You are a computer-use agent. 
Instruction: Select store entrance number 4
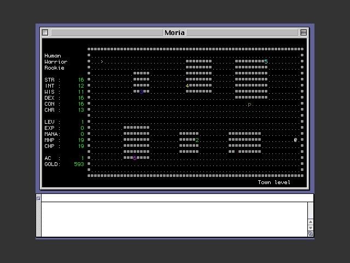click(x=187, y=85)
